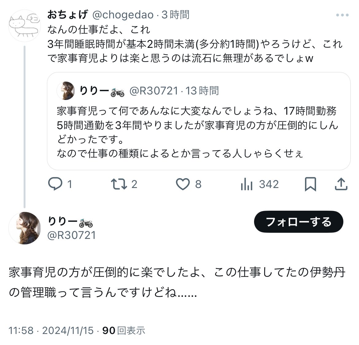The height and width of the screenshot is (345, 359).
Task: Click the @R30721 handle below りりー's name
Action: point(72,235)
